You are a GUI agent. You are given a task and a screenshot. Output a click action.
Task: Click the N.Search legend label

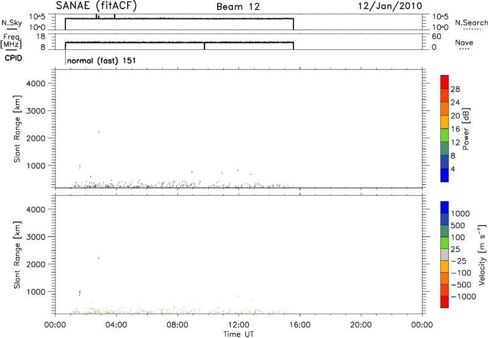pos(472,23)
